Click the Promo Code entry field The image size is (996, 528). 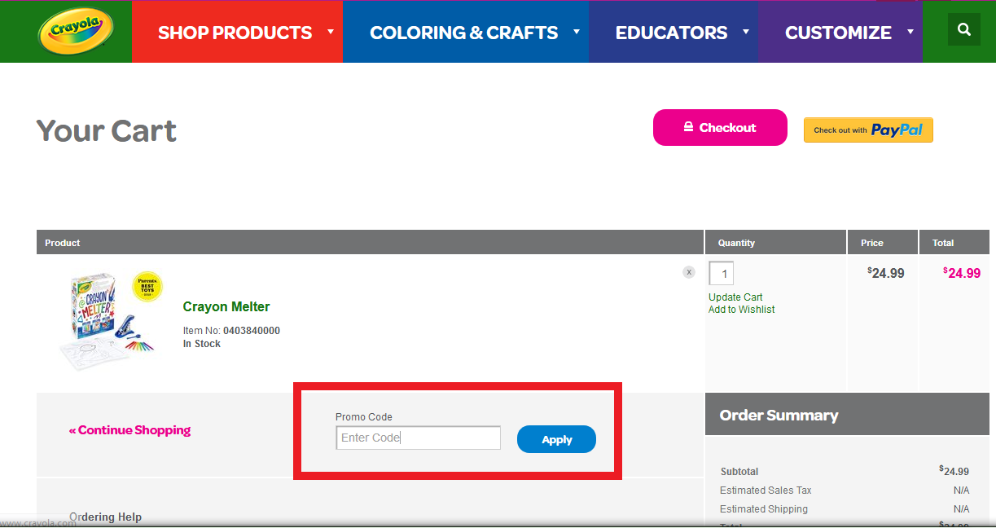click(419, 438)
